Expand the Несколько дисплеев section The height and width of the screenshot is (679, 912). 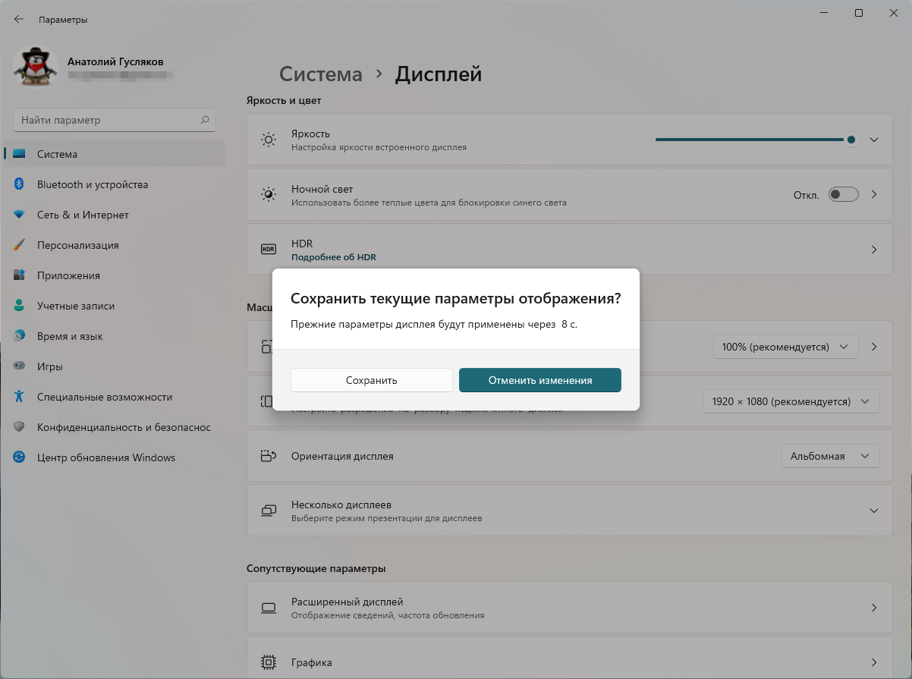(873, 511)
